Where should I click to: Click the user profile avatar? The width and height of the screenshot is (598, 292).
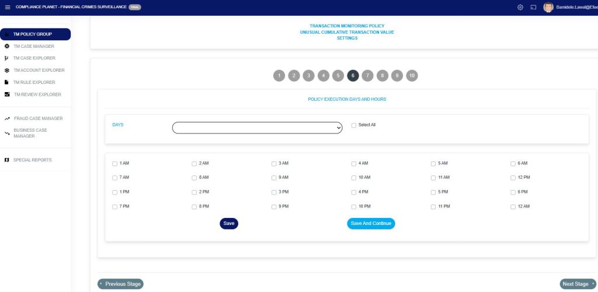548,7
